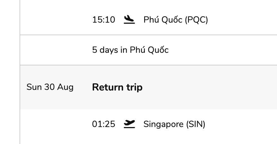
Task: Open the Phú Quốc (PQC) airport label
Action: pyautogui.click(x=176, y=19)
